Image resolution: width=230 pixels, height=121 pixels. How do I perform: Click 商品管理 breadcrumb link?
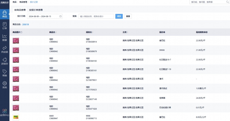(23, 2)
